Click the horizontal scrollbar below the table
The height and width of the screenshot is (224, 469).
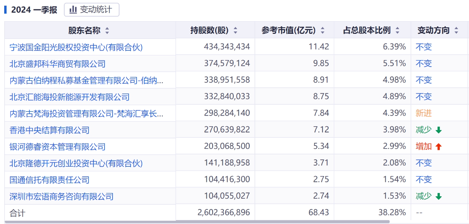pyautogui.click(x=197, y=222)
